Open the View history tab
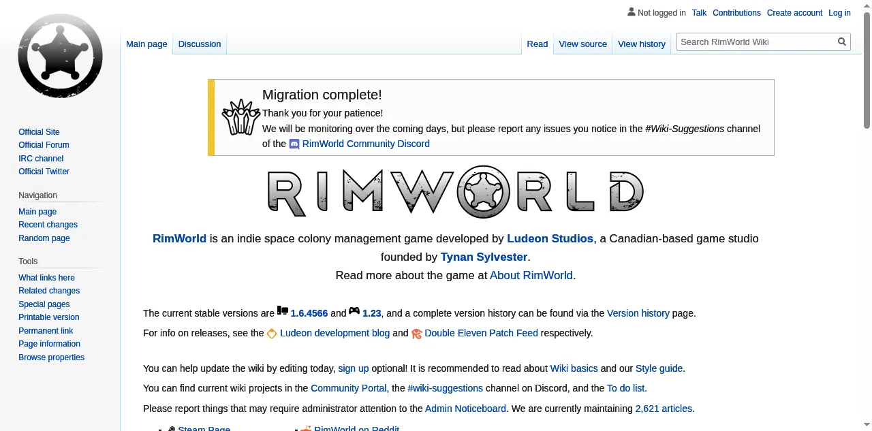The image size is (872, 431). coord(642,44)
